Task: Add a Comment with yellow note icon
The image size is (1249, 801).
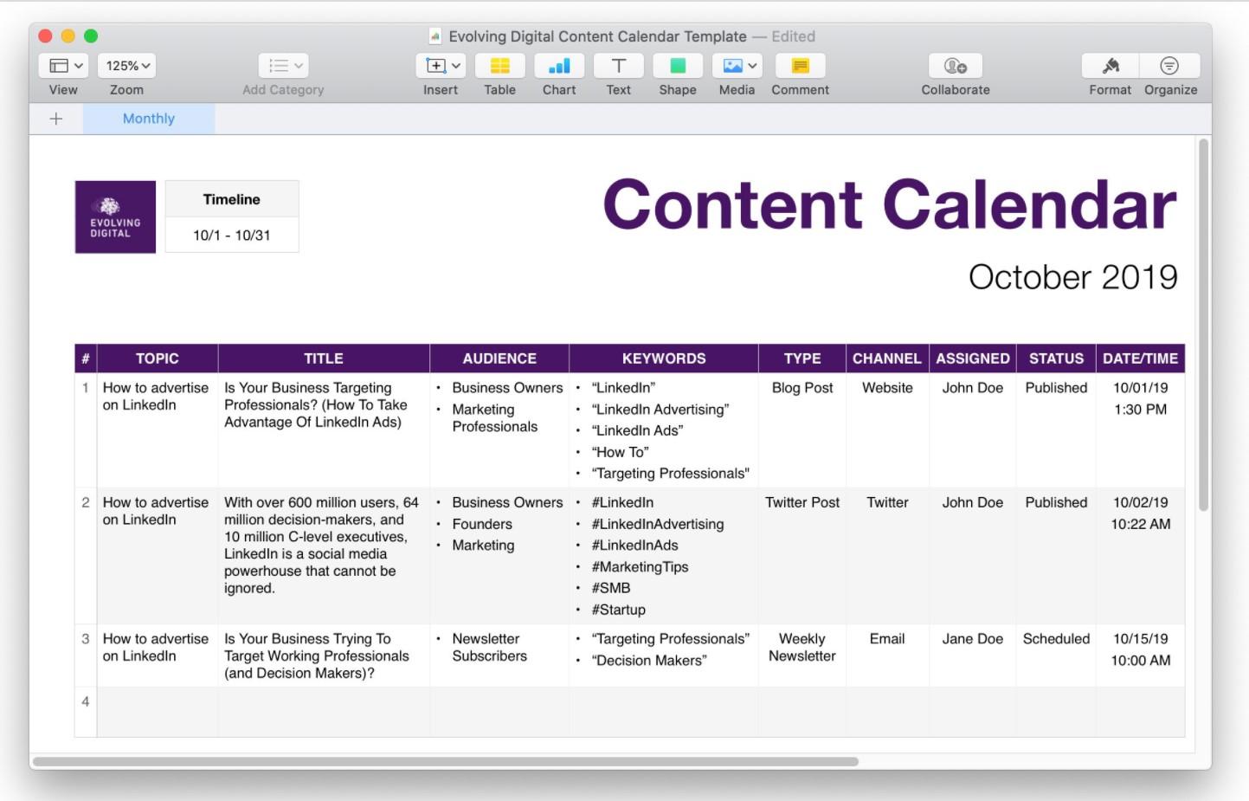Action: coord(800,66)
